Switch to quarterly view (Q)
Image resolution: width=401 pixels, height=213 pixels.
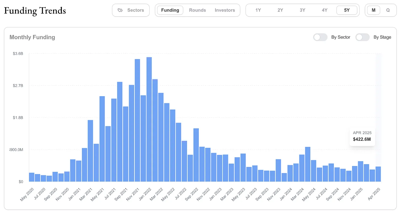(x=388, y=10)
